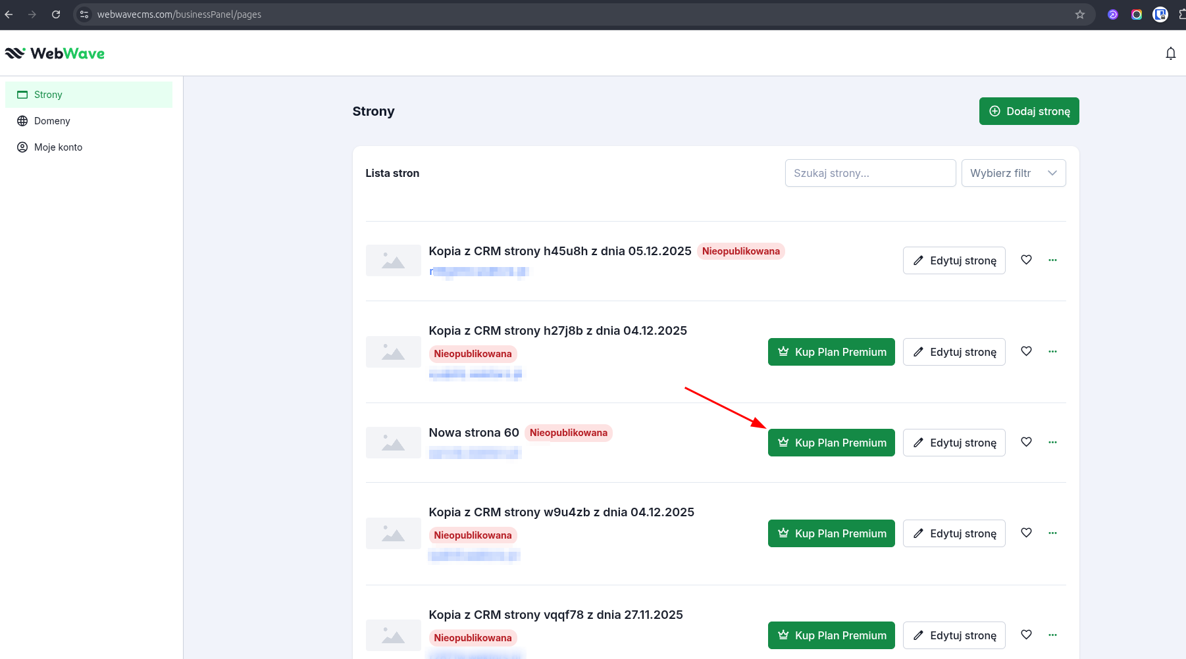Toggle favorite heart for Kopia w9u4zb page
This screenshot has height=659, width=1186.
(1026, 533)
